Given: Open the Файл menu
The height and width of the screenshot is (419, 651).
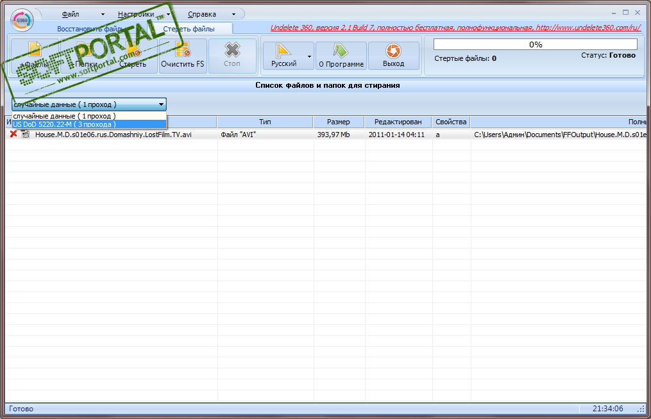Looking at the screenshot, I should pyautogui.click(x=71, y=14).
